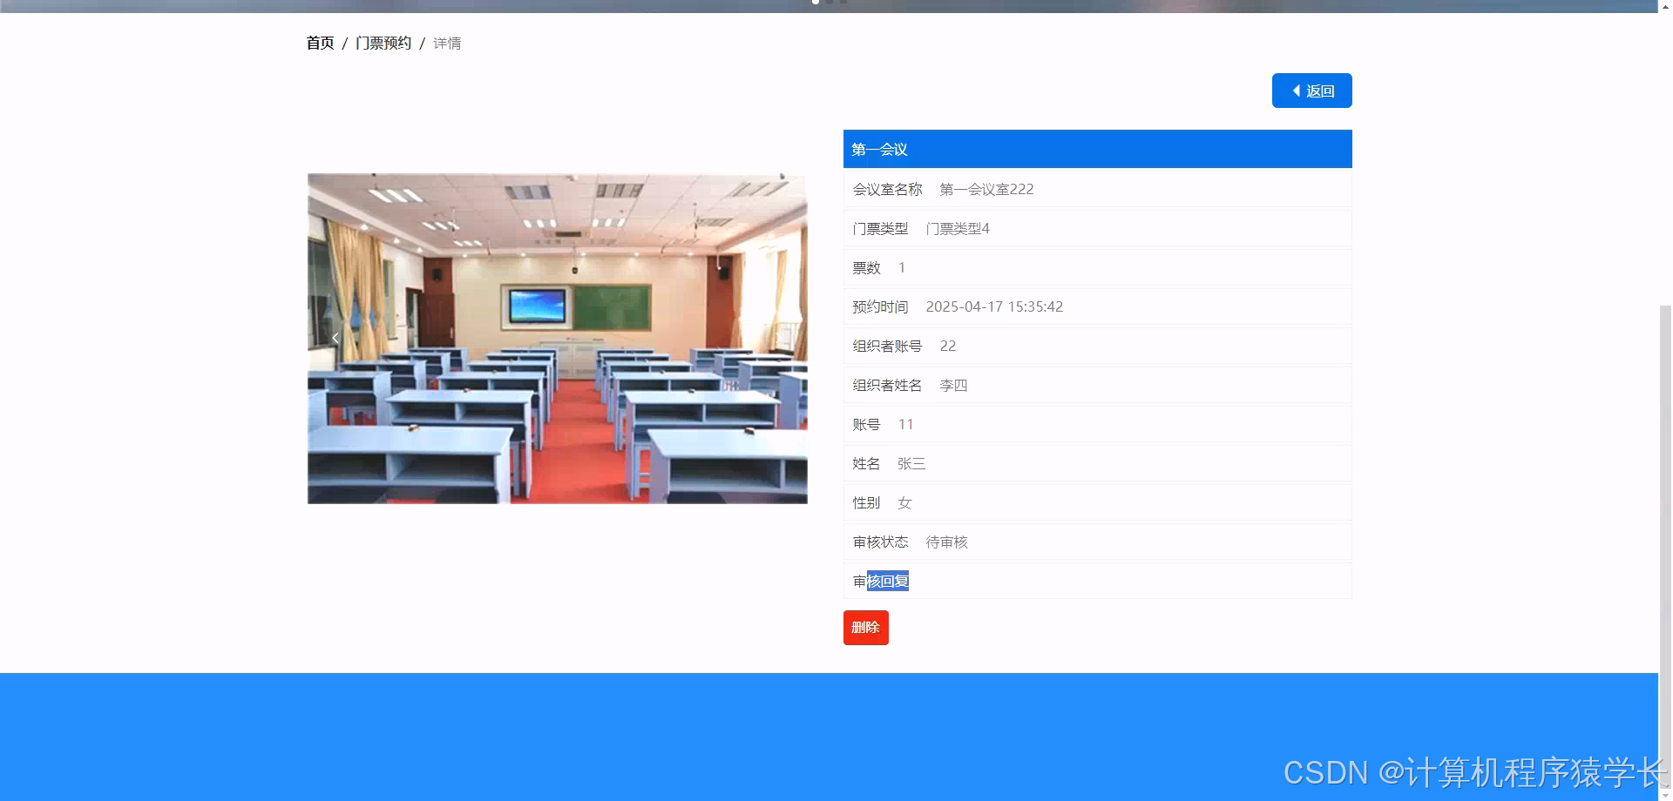Click the meeting room classroom photo

[557, 339]
